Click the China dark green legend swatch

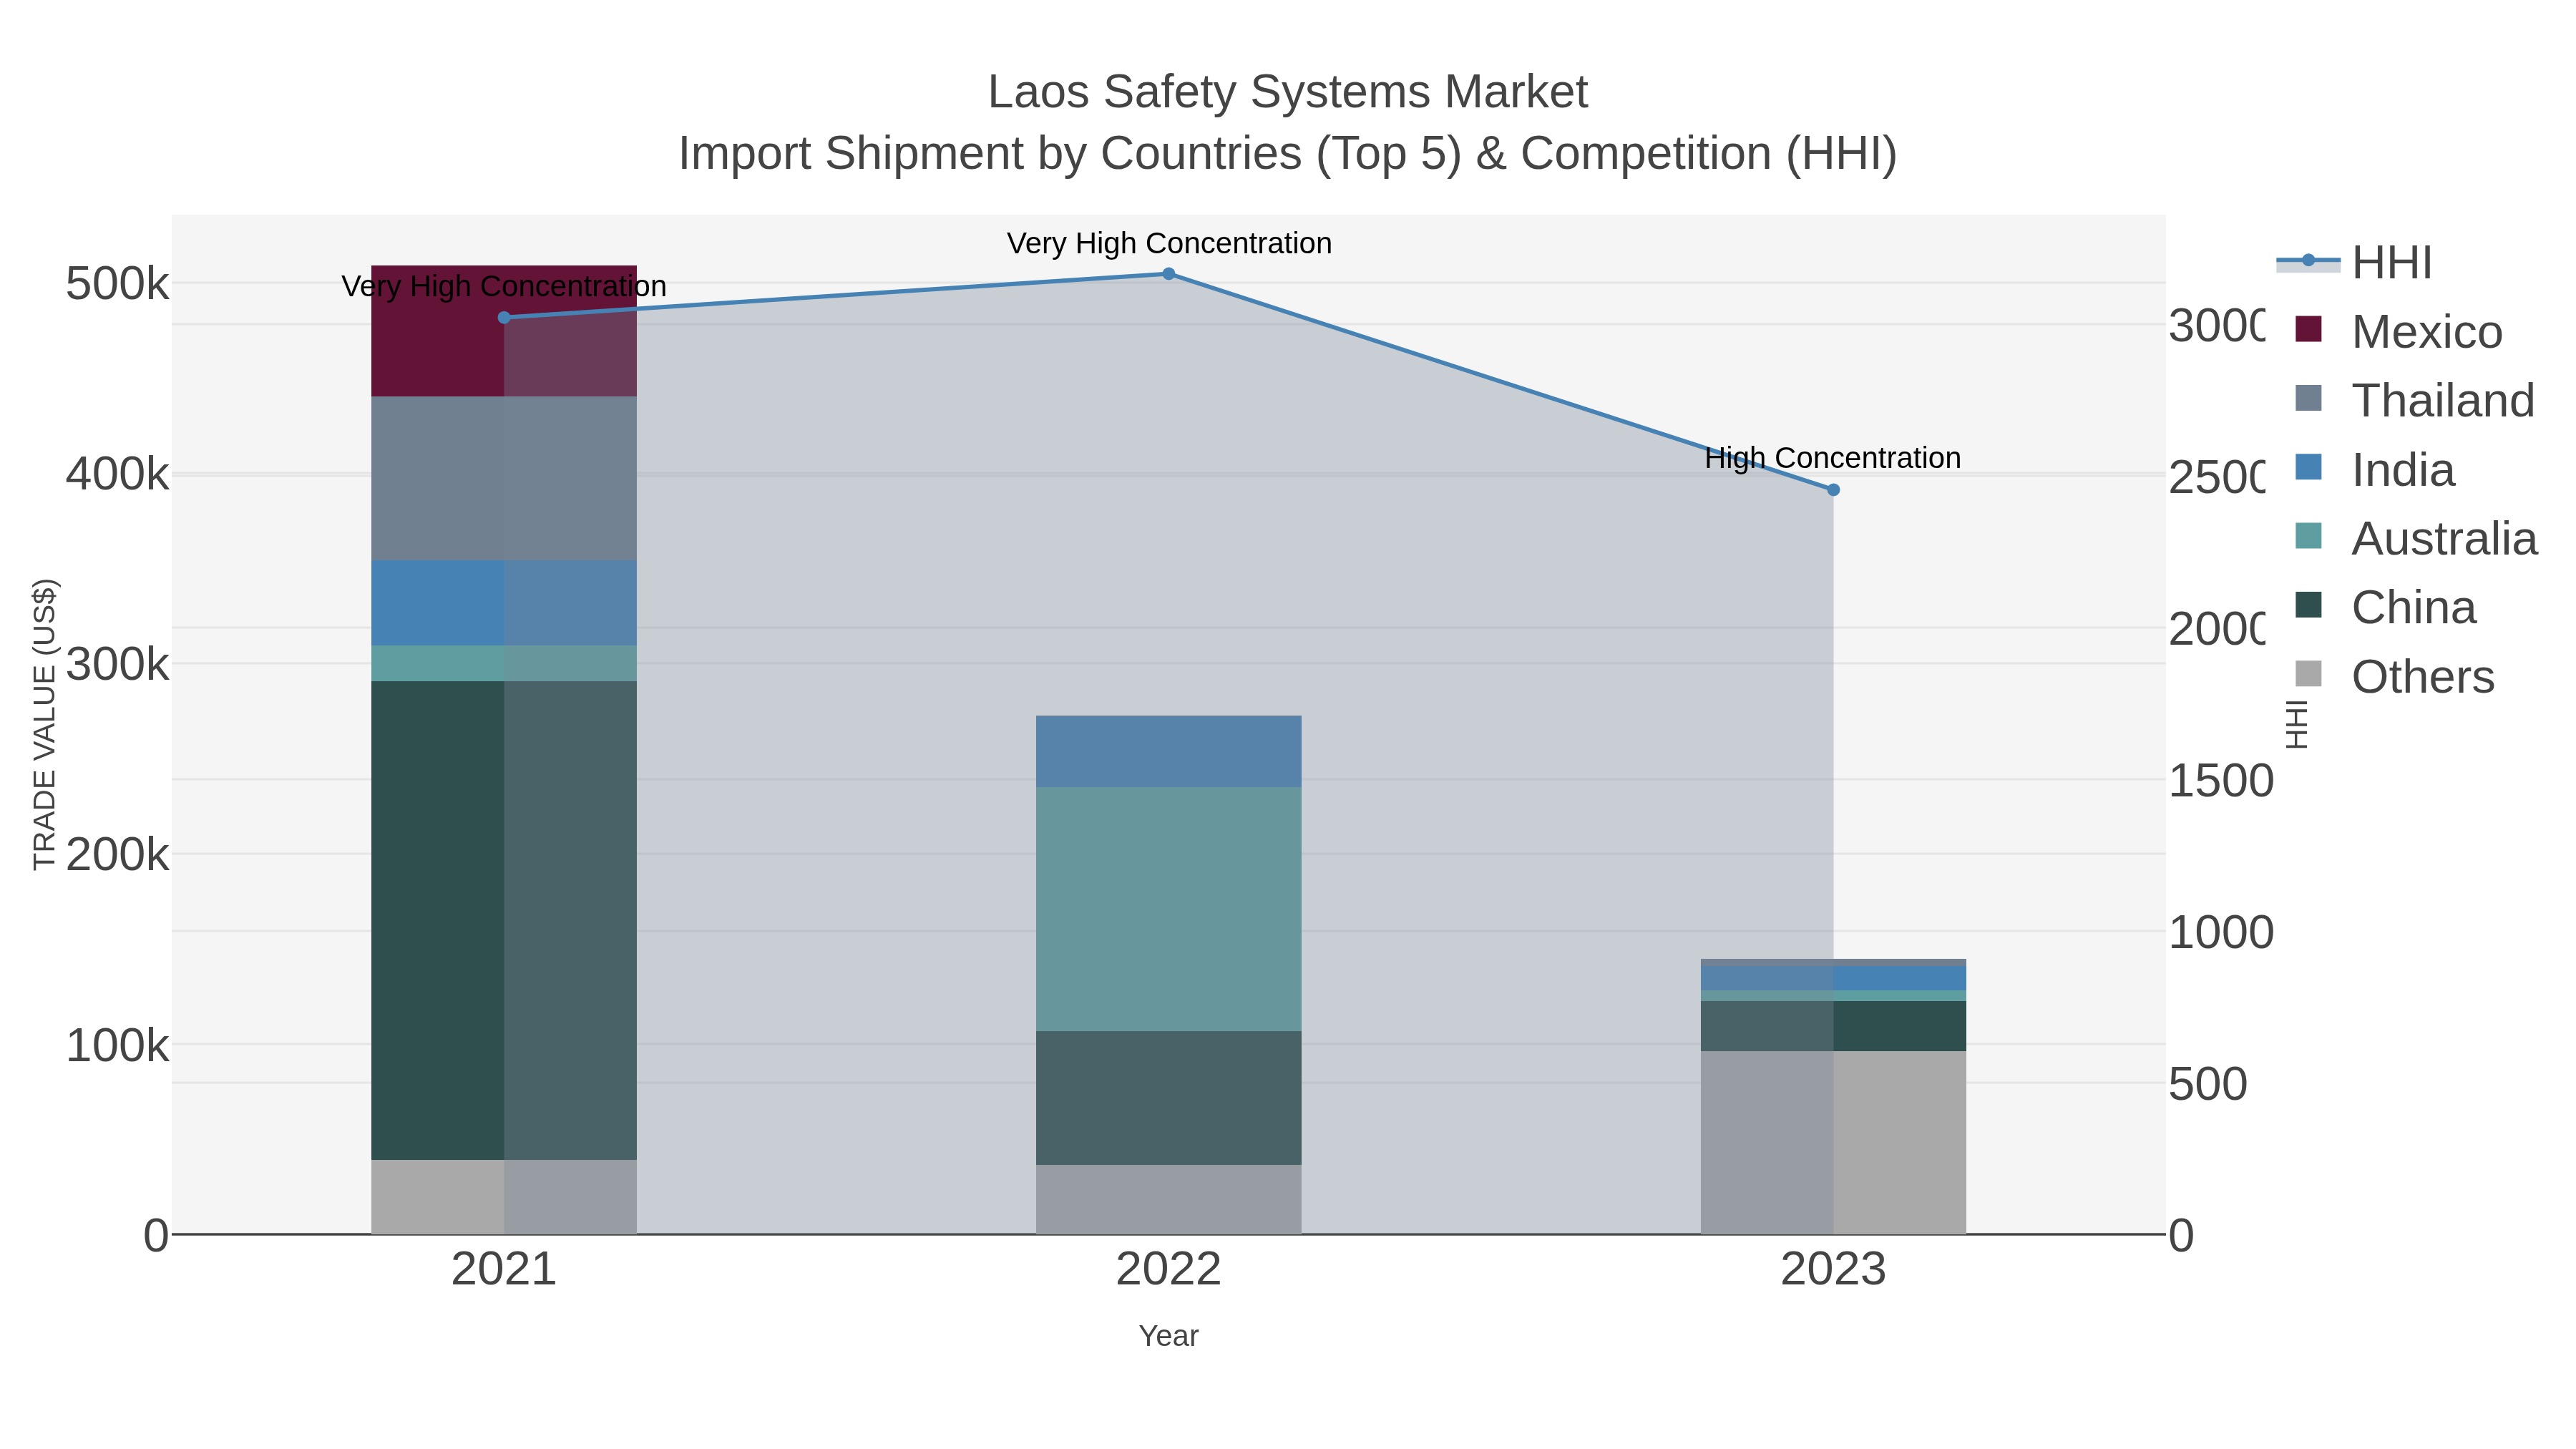2308,605
